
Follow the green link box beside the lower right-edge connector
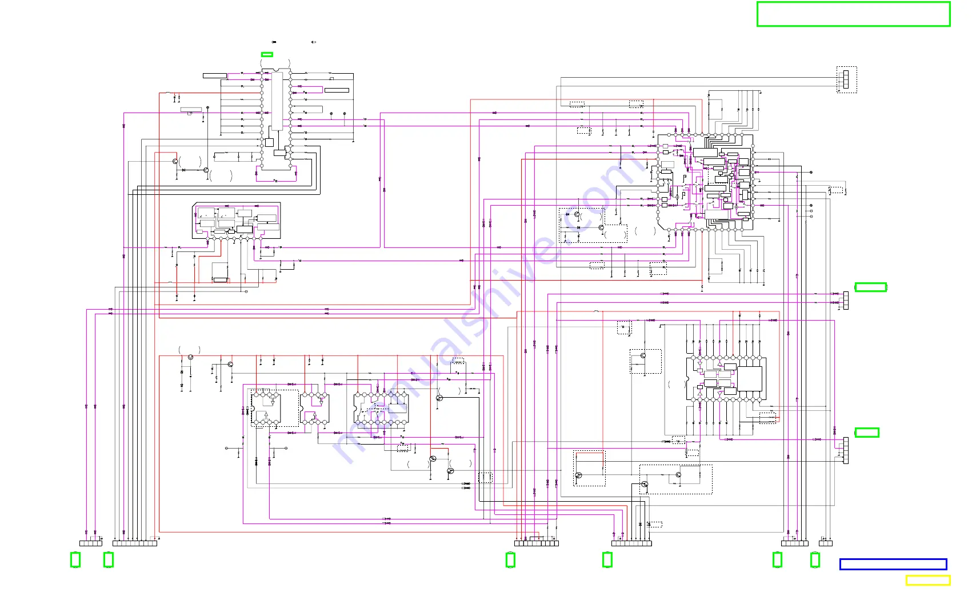pos(867,433)
